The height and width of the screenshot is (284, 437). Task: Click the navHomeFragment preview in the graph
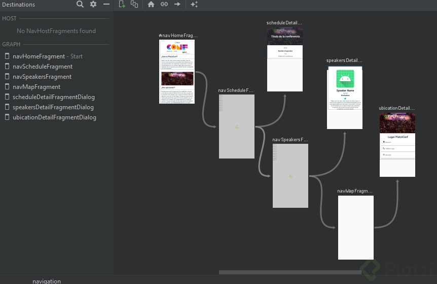[x=177, y=72]
